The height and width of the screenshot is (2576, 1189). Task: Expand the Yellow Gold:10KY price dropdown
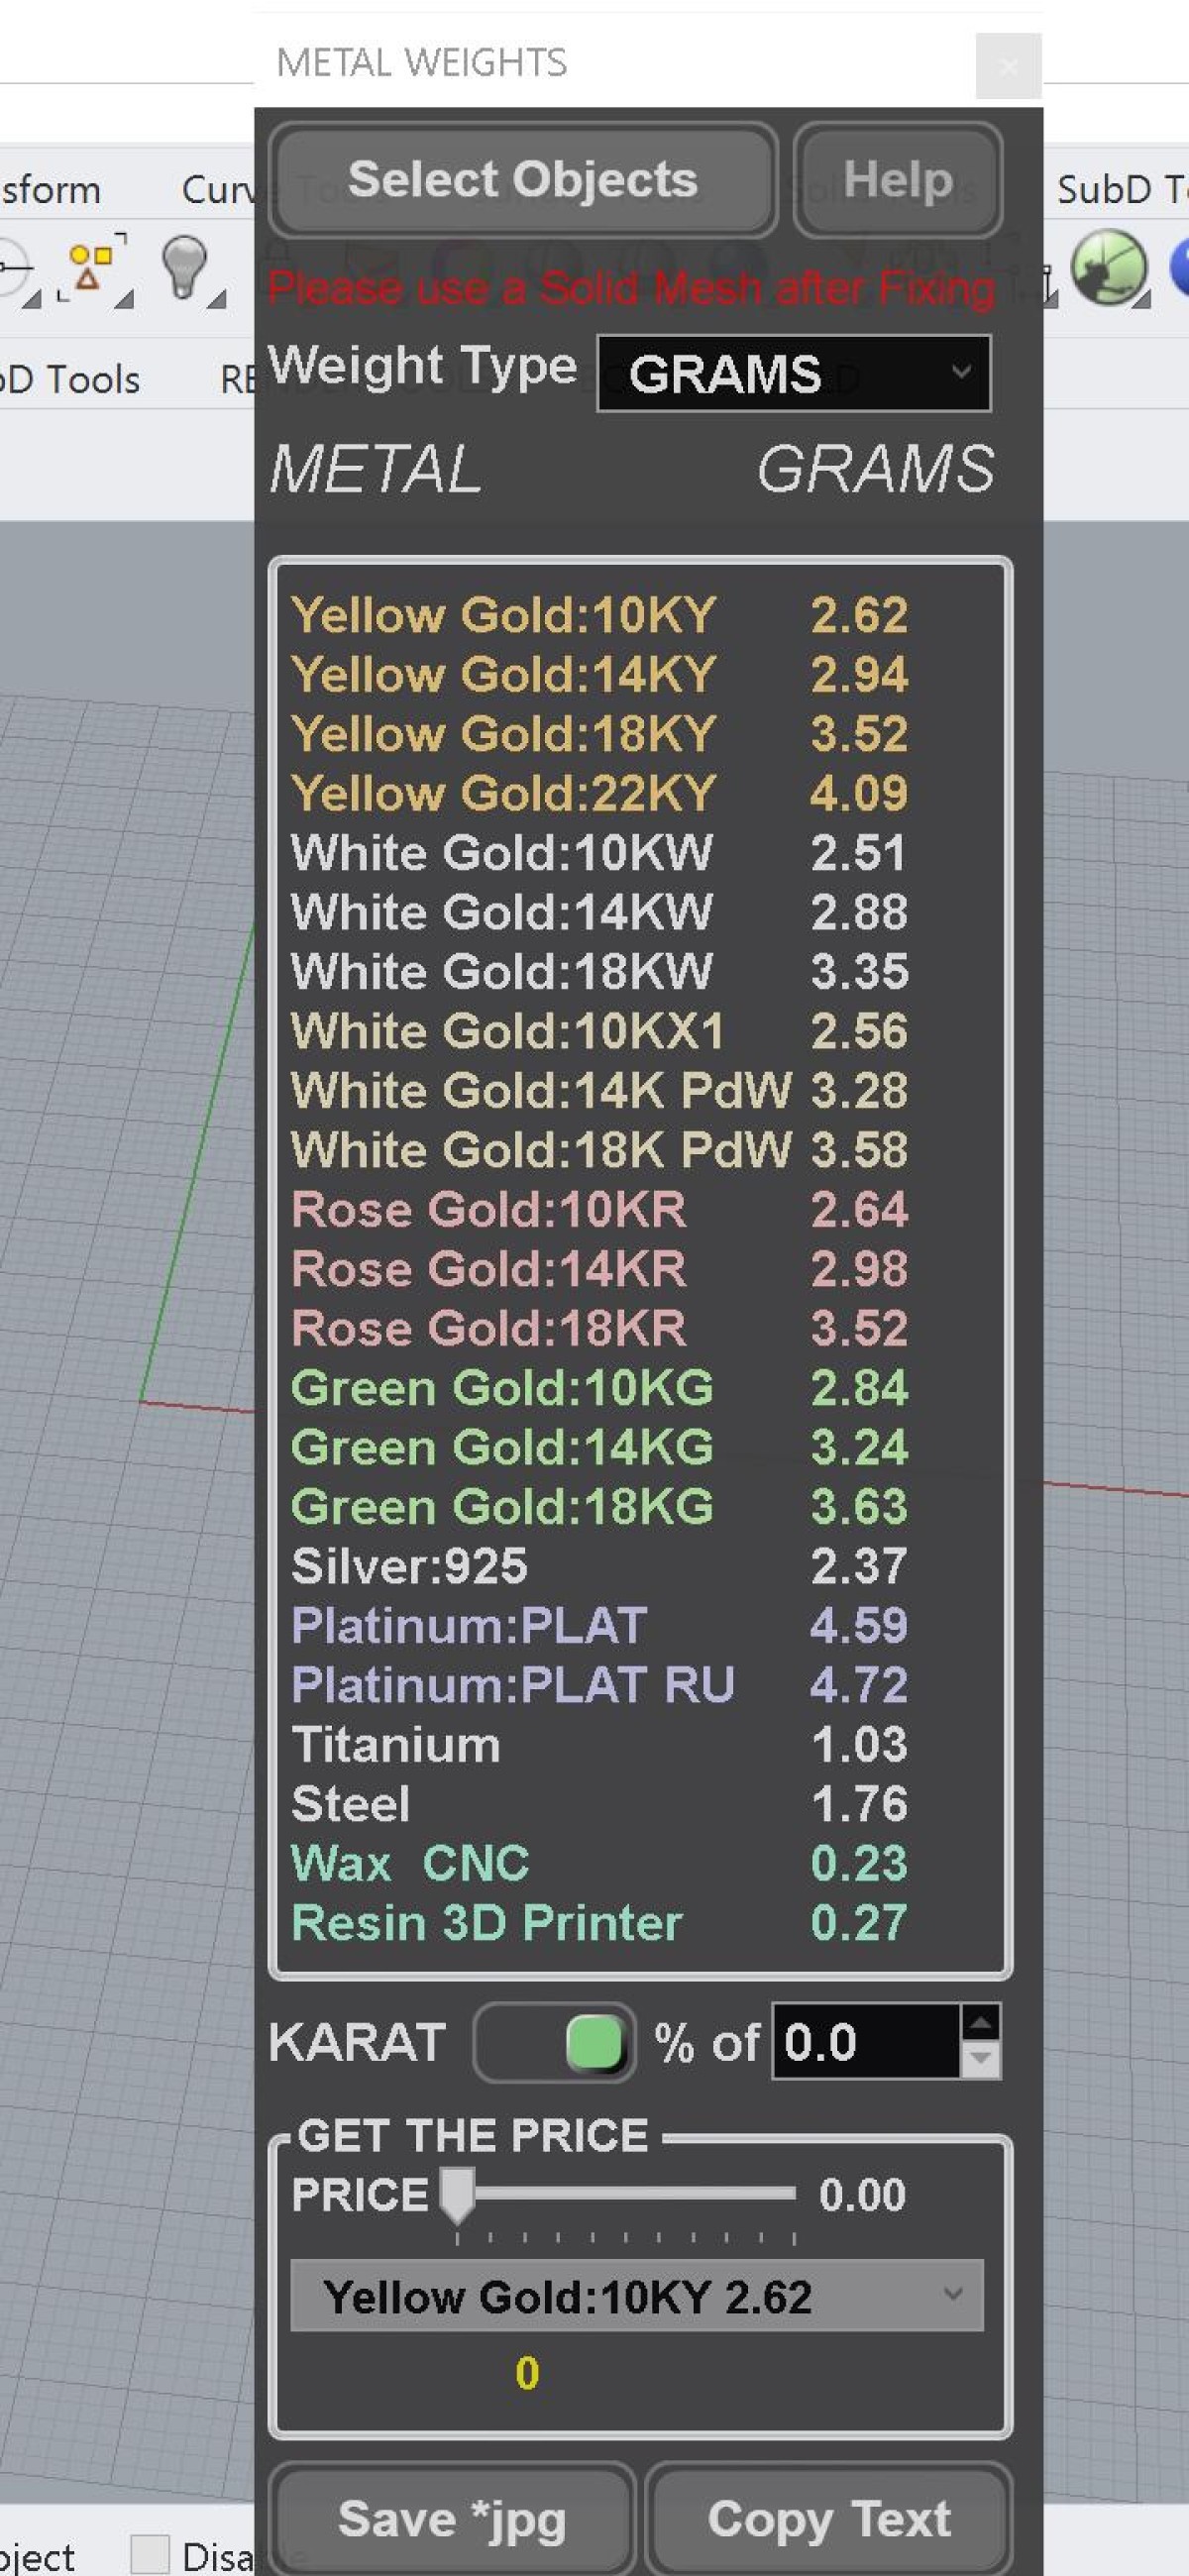pyautogui.click(x=636, y=2296)
